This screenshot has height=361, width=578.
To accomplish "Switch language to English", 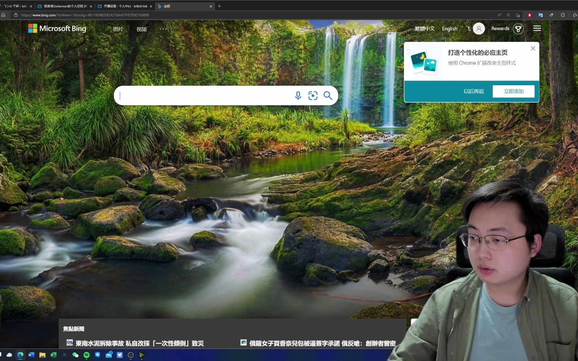I will pos(450,29).
